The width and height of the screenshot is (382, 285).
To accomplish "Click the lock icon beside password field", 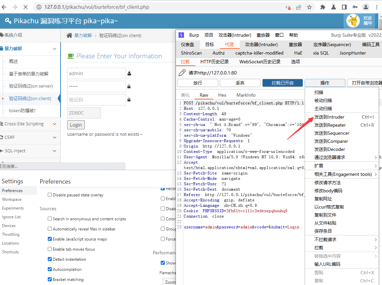I will pyautogui.click(x=129, y=86).
